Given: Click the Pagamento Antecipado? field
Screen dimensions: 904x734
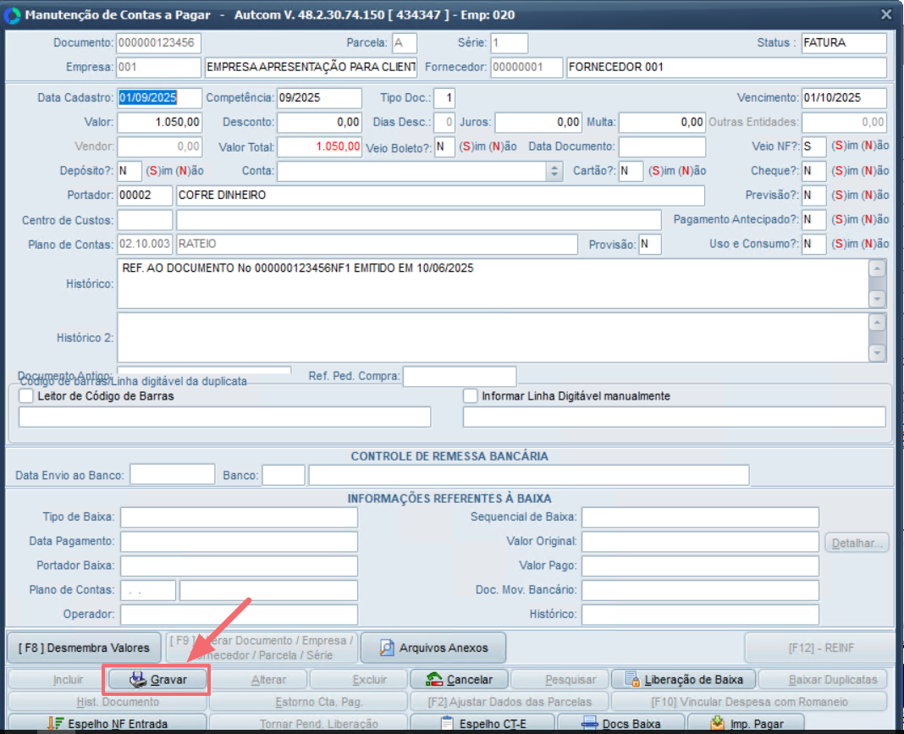Looking at the screenshot, I should 814,219.
